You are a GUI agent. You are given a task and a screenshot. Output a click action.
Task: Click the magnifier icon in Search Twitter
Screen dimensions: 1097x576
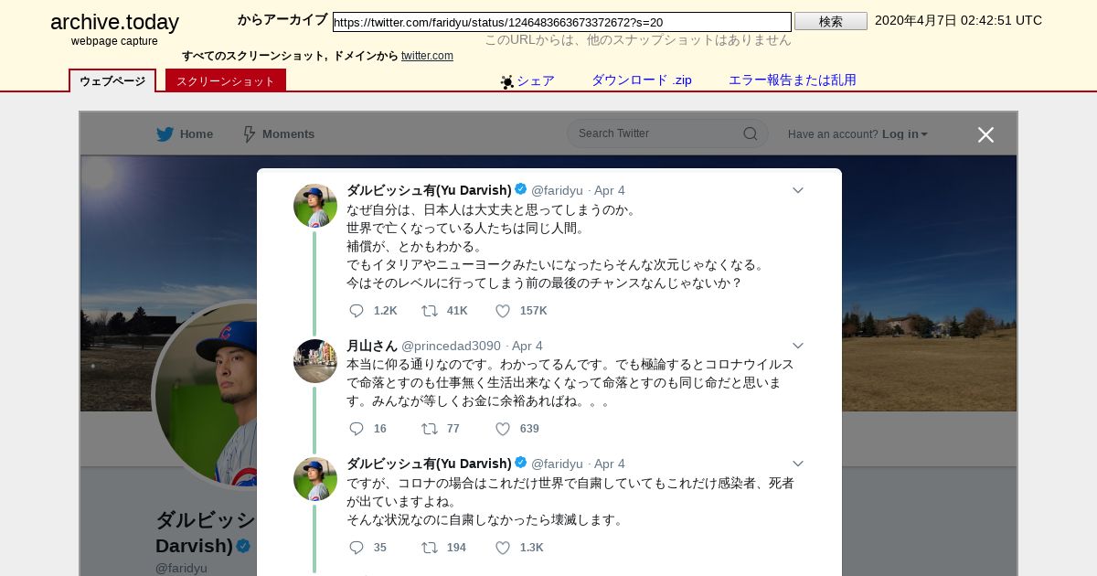[751, 133]
